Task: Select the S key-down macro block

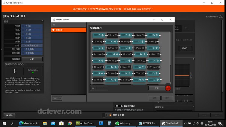Action: point(99,73)
